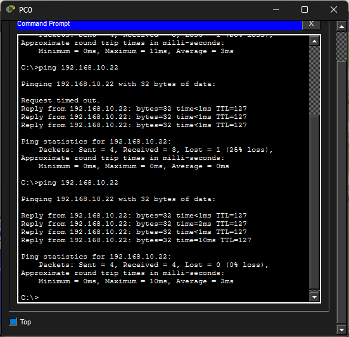Click the 'Maximum = 0ms, Average = 0ms' line
The width and height of the screenshot is (349, 337).
[134, 166]
